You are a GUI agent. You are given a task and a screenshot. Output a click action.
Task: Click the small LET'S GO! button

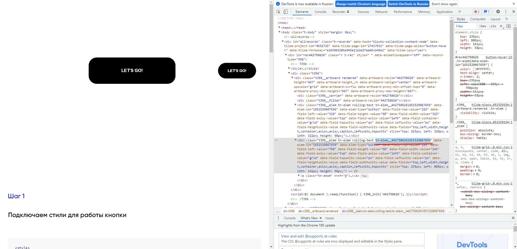[x=237, y=71]
